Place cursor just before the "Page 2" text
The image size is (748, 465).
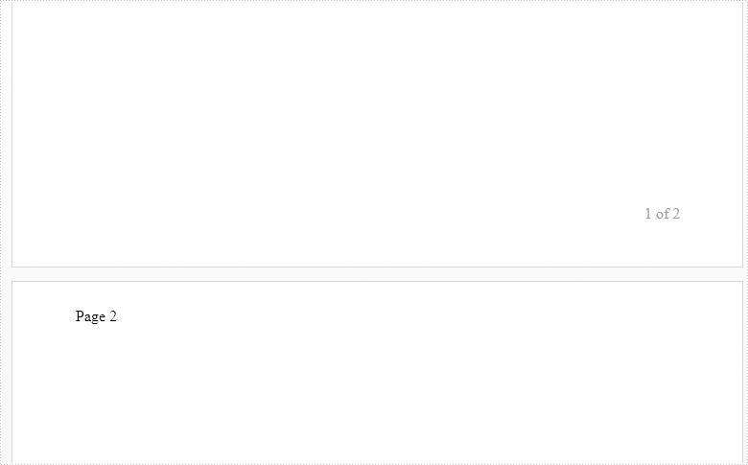[76, 316]
